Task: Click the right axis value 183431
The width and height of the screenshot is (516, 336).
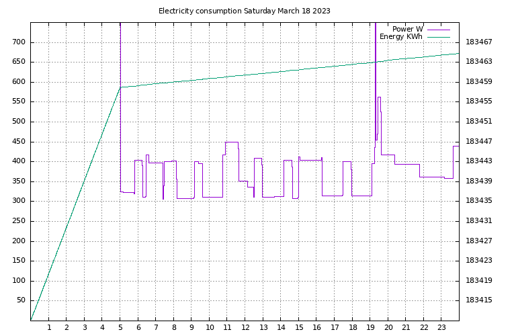Action: (479, 221)
